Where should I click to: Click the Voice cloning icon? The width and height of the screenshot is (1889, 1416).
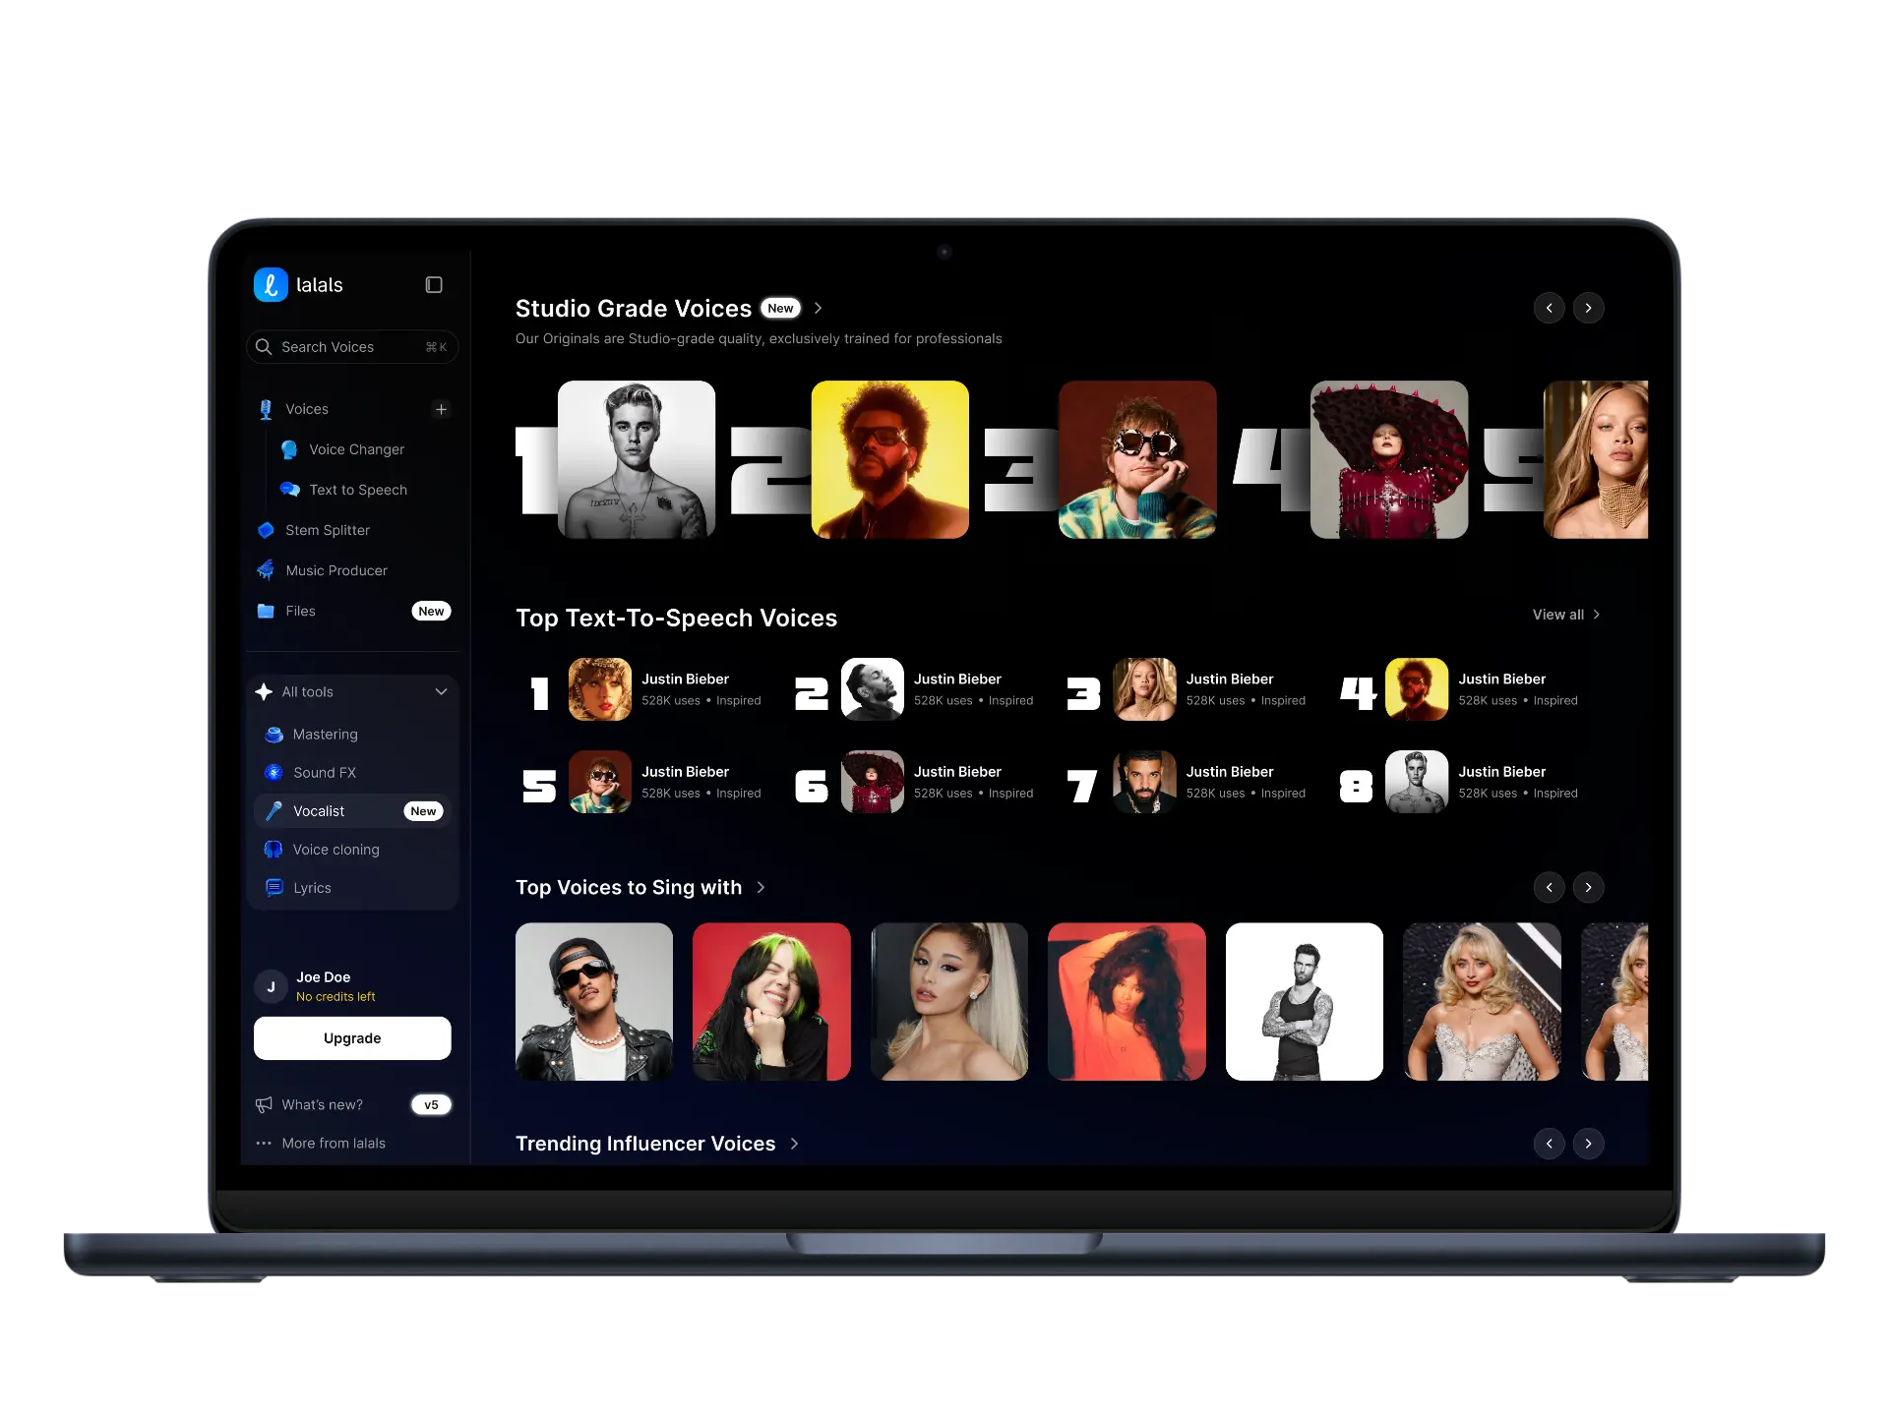click(274, 850)
